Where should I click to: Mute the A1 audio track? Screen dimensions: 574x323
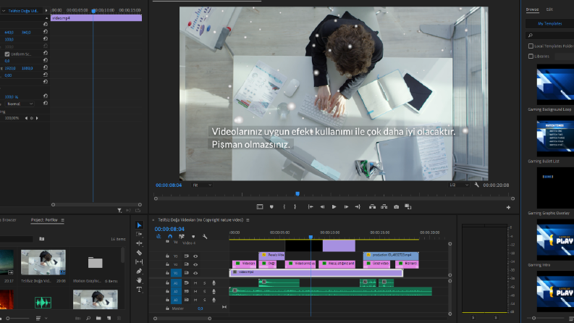pos(195,282)
